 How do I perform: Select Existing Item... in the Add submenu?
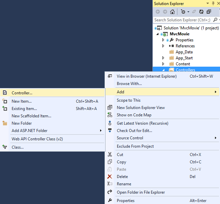[53, 109]
